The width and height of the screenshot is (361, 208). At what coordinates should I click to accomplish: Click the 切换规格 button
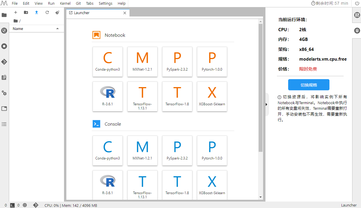pyautogui.click(x=309, y=85)
